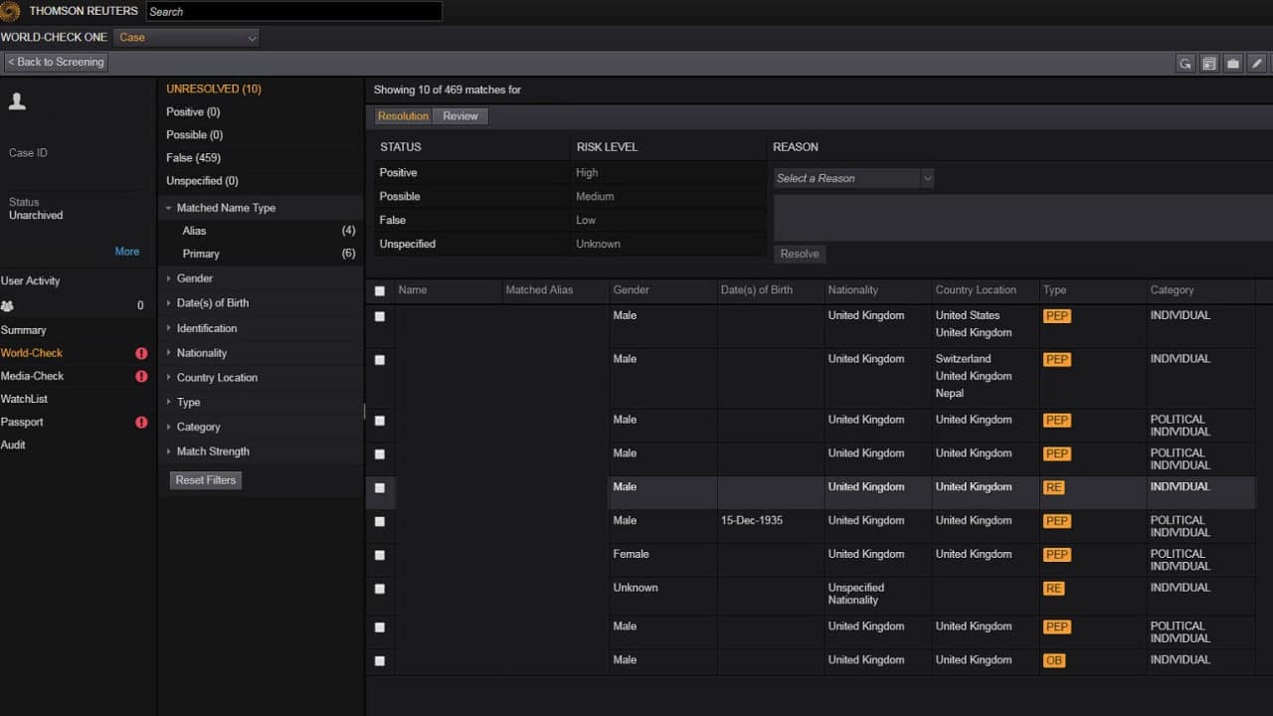Viewport: 1273px width, 716px height.
Task: Click the group users icon under User Activity
Action: click(x=8, y=305)
